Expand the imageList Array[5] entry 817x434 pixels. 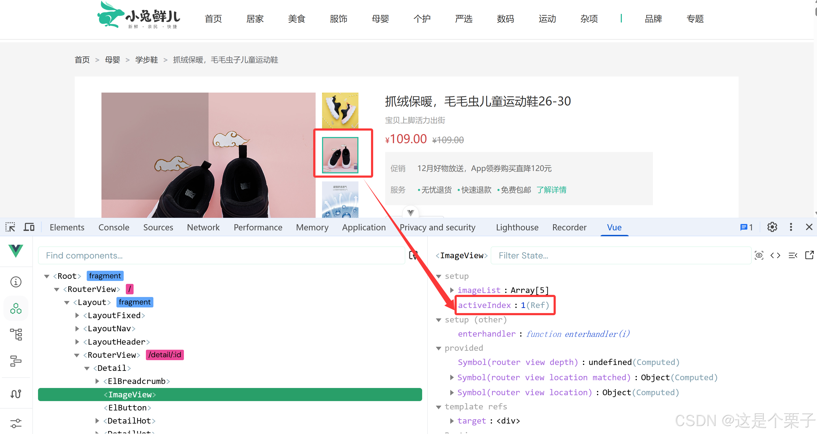(452, 290)
